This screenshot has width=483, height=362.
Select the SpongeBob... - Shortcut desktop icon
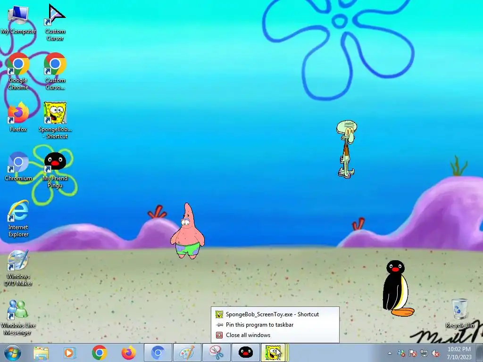tap(55, 121)
